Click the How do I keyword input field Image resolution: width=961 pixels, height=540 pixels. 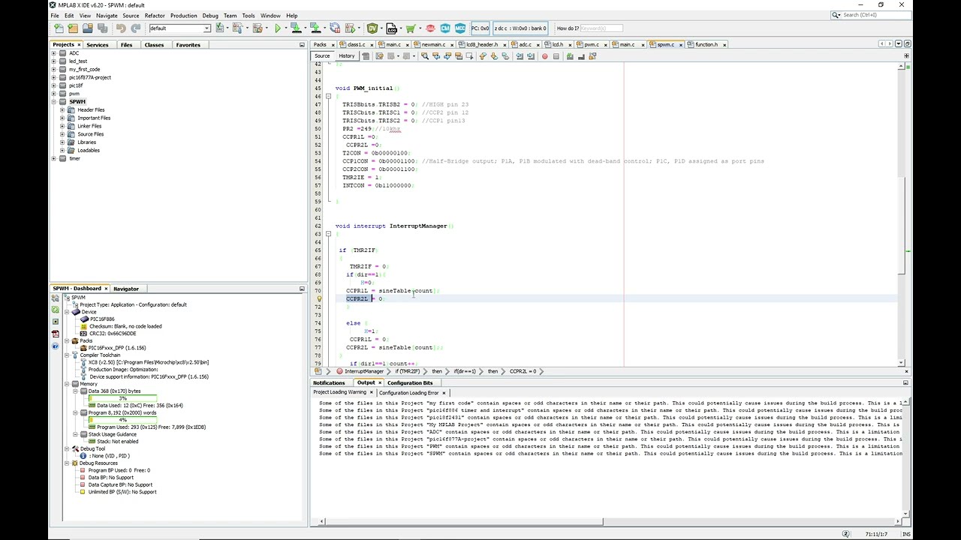pos(601,28)
